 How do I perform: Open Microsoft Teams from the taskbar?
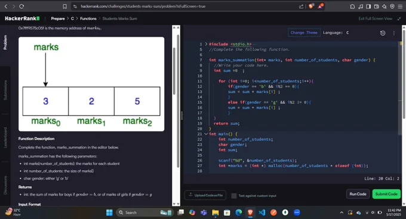pos(204,212)
